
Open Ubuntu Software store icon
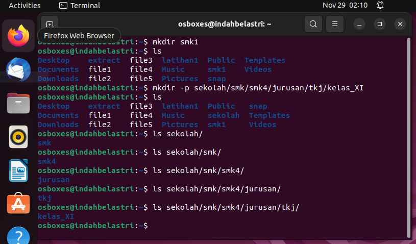(x=18, y=204)
